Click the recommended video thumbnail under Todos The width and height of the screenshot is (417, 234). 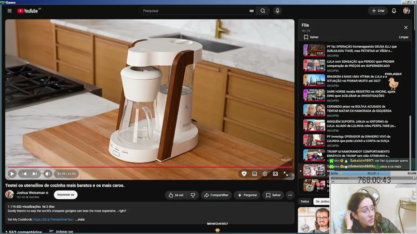[313, 220]
